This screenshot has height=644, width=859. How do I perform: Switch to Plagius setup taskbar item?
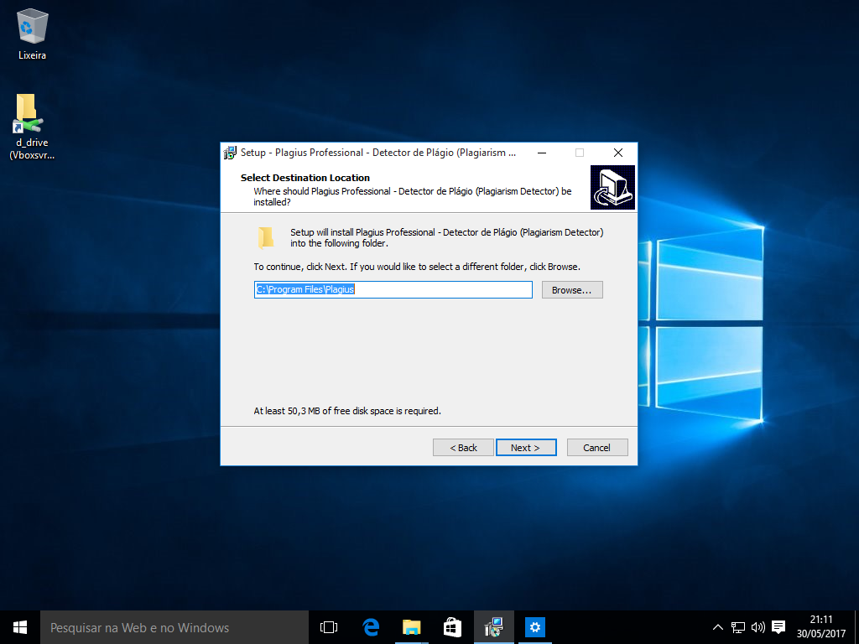[494, 627]
